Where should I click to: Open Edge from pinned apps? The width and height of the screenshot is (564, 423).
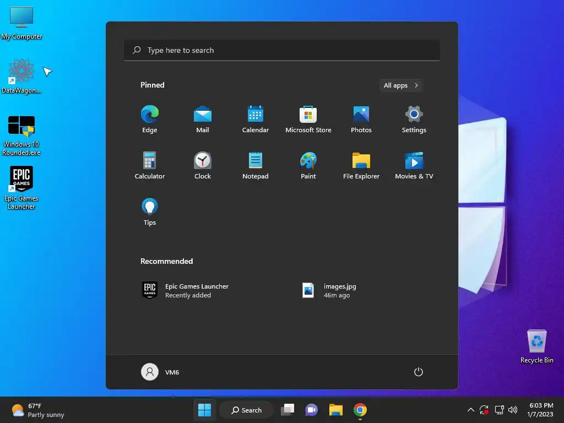(x=150, y=119)
